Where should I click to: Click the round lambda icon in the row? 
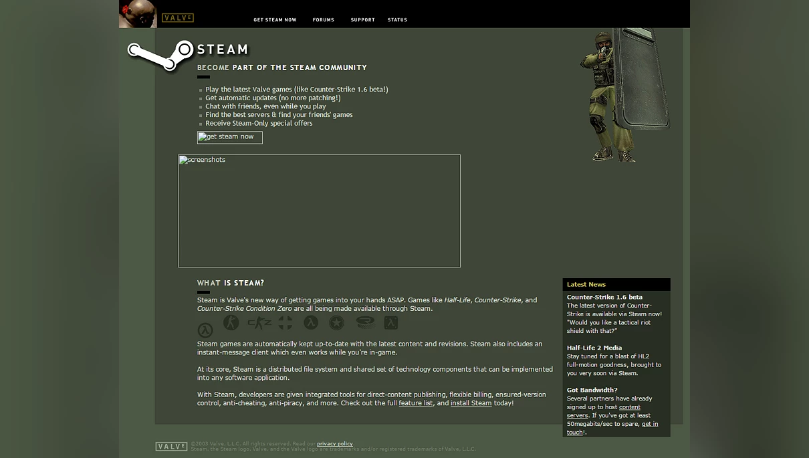[311, 323]
